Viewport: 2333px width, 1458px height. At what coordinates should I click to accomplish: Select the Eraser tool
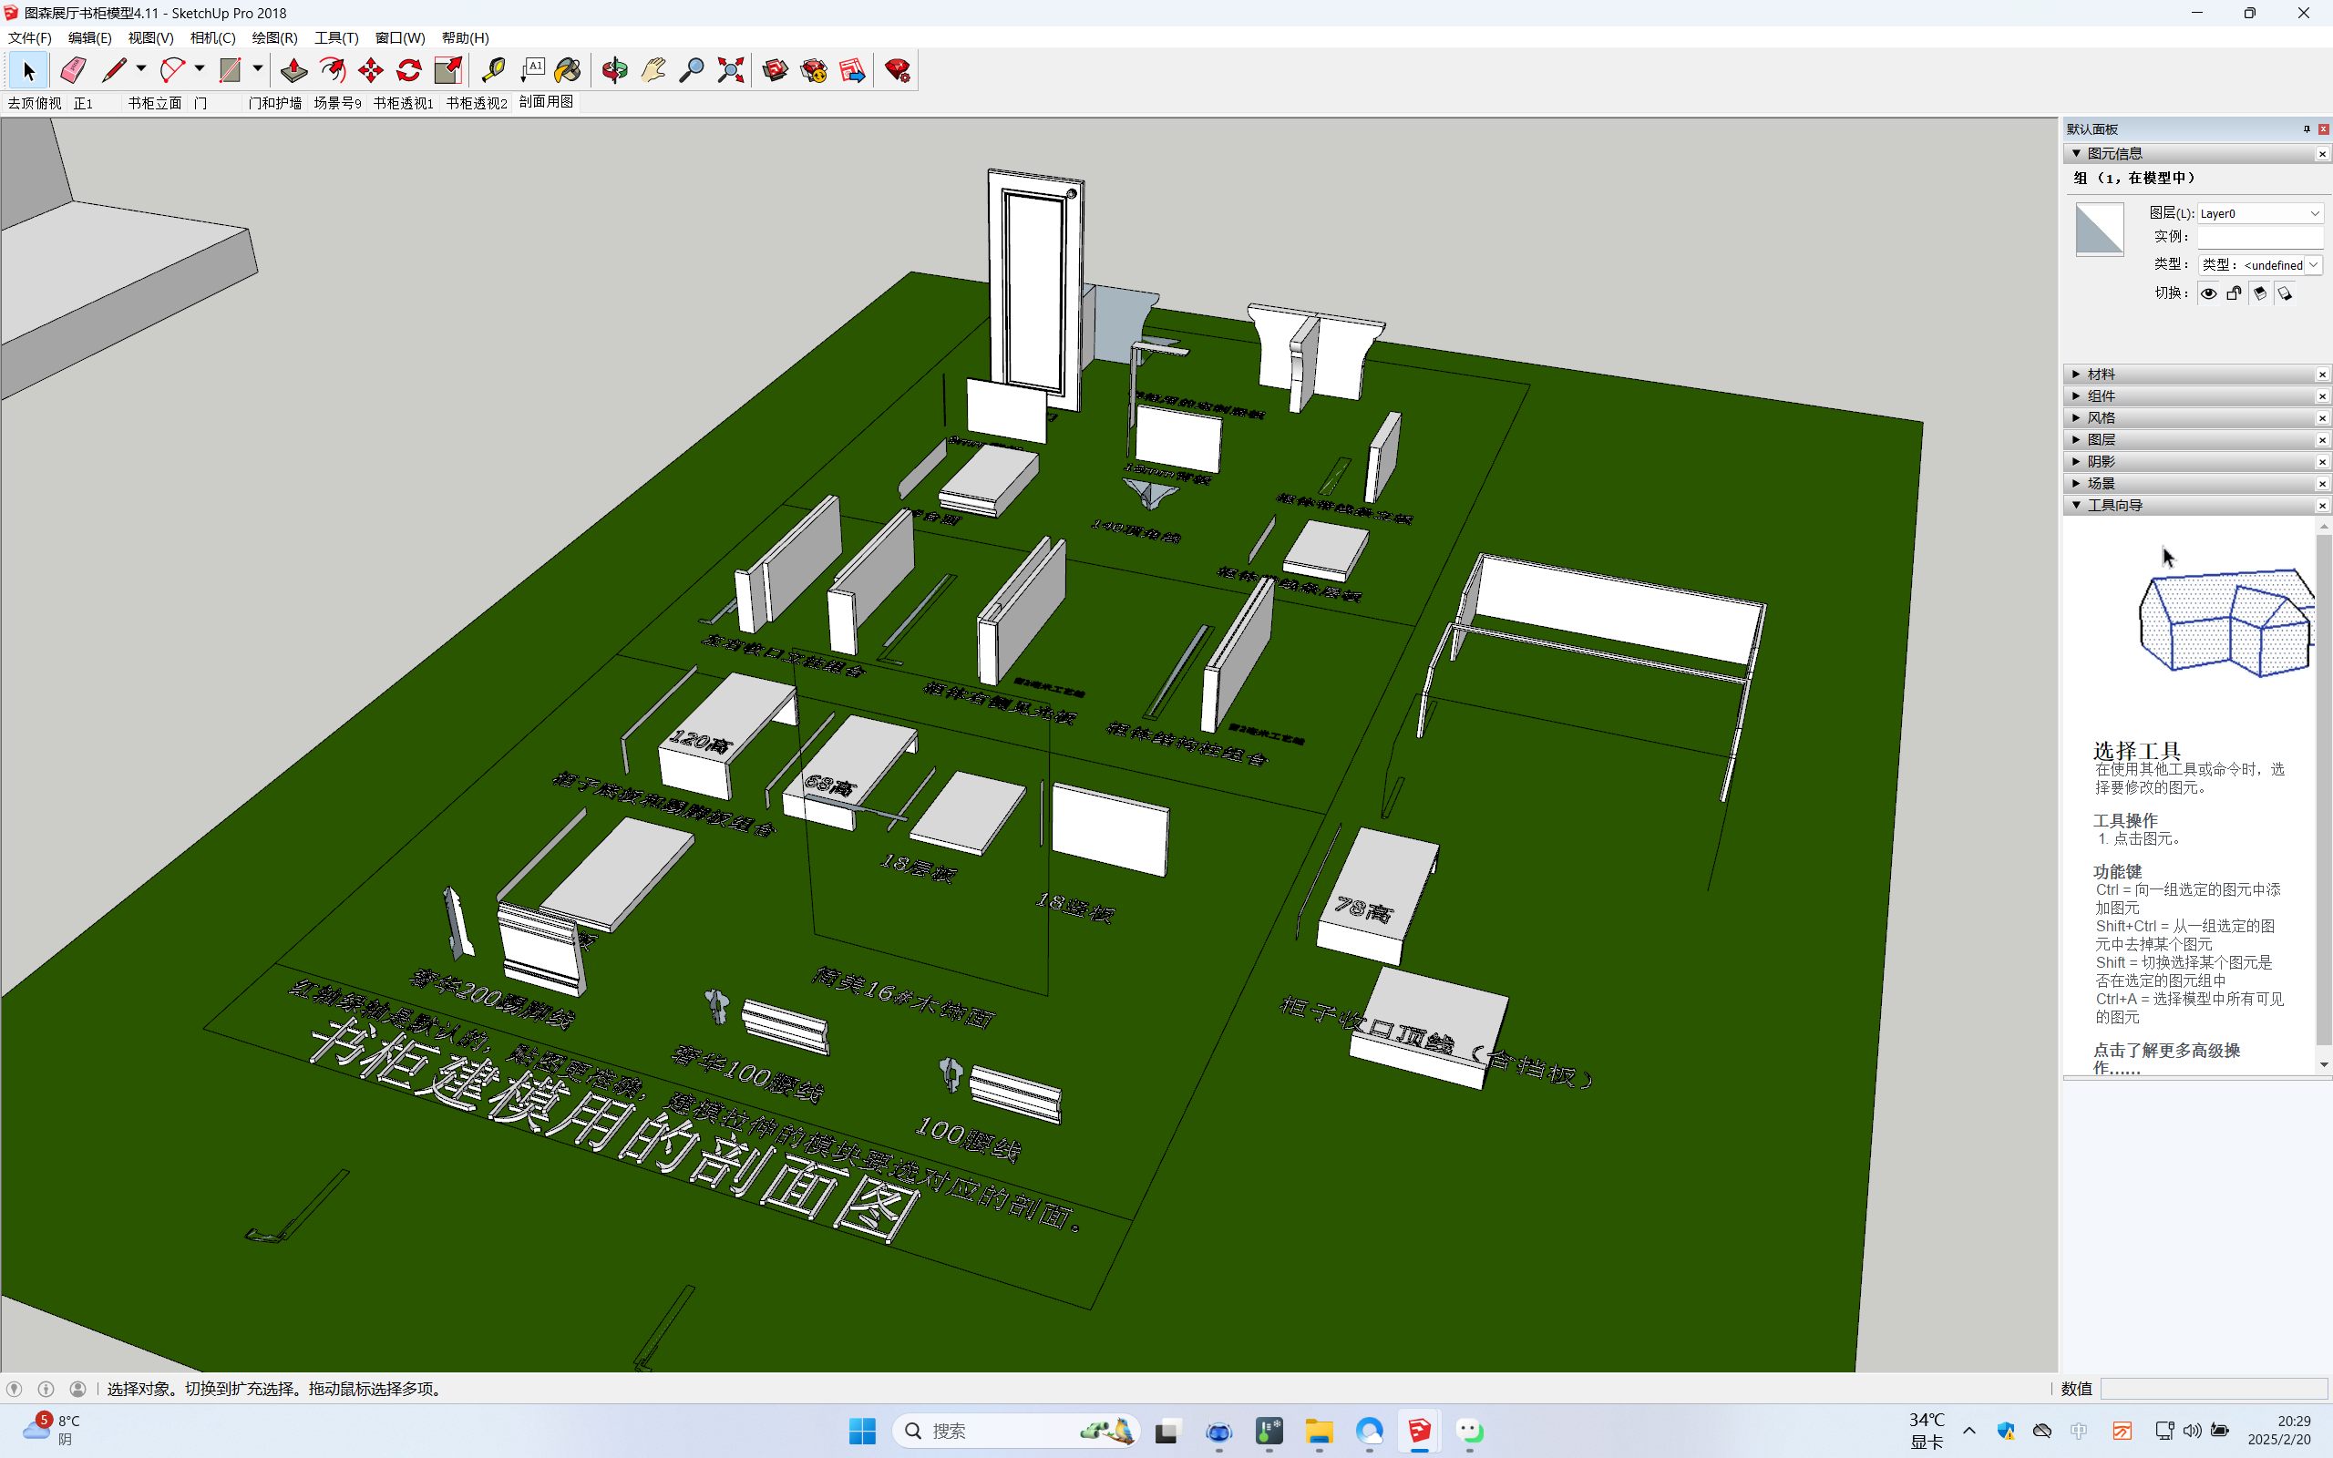click(x=73, y=70)
